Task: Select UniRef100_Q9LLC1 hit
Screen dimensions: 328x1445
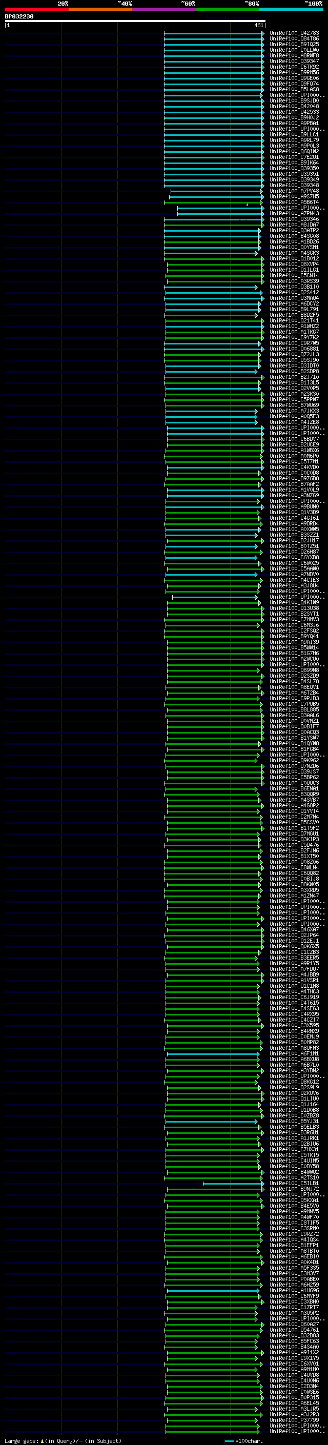Action: [x=294, y=135]
